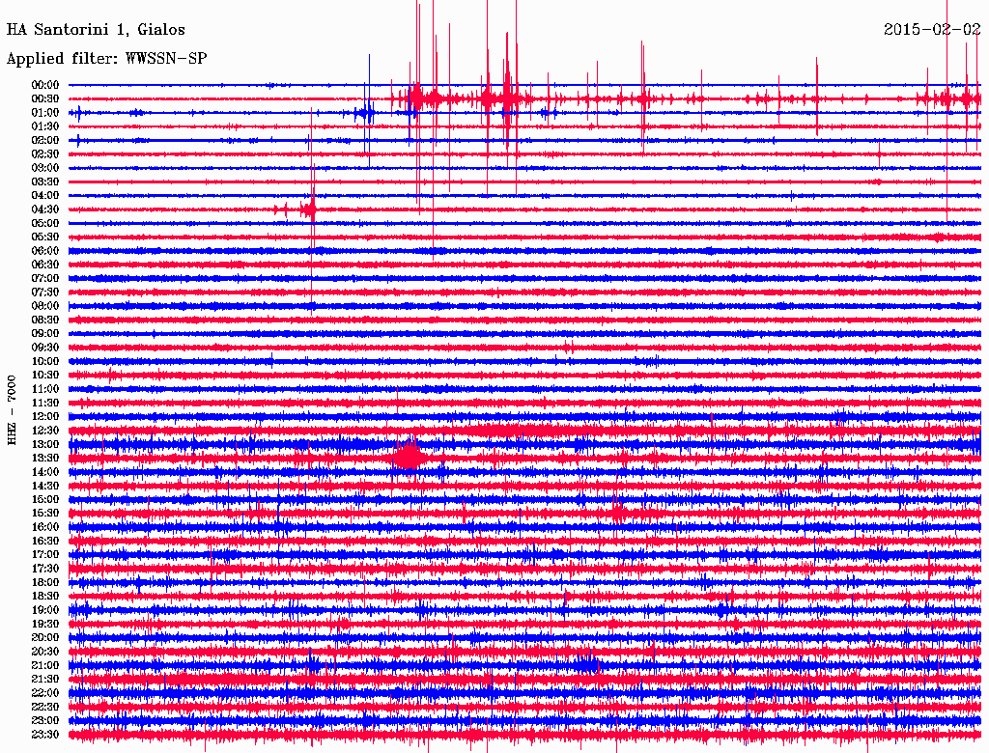Select the 10:30 time label
989x753 pixels.
[x=45, y=376]
